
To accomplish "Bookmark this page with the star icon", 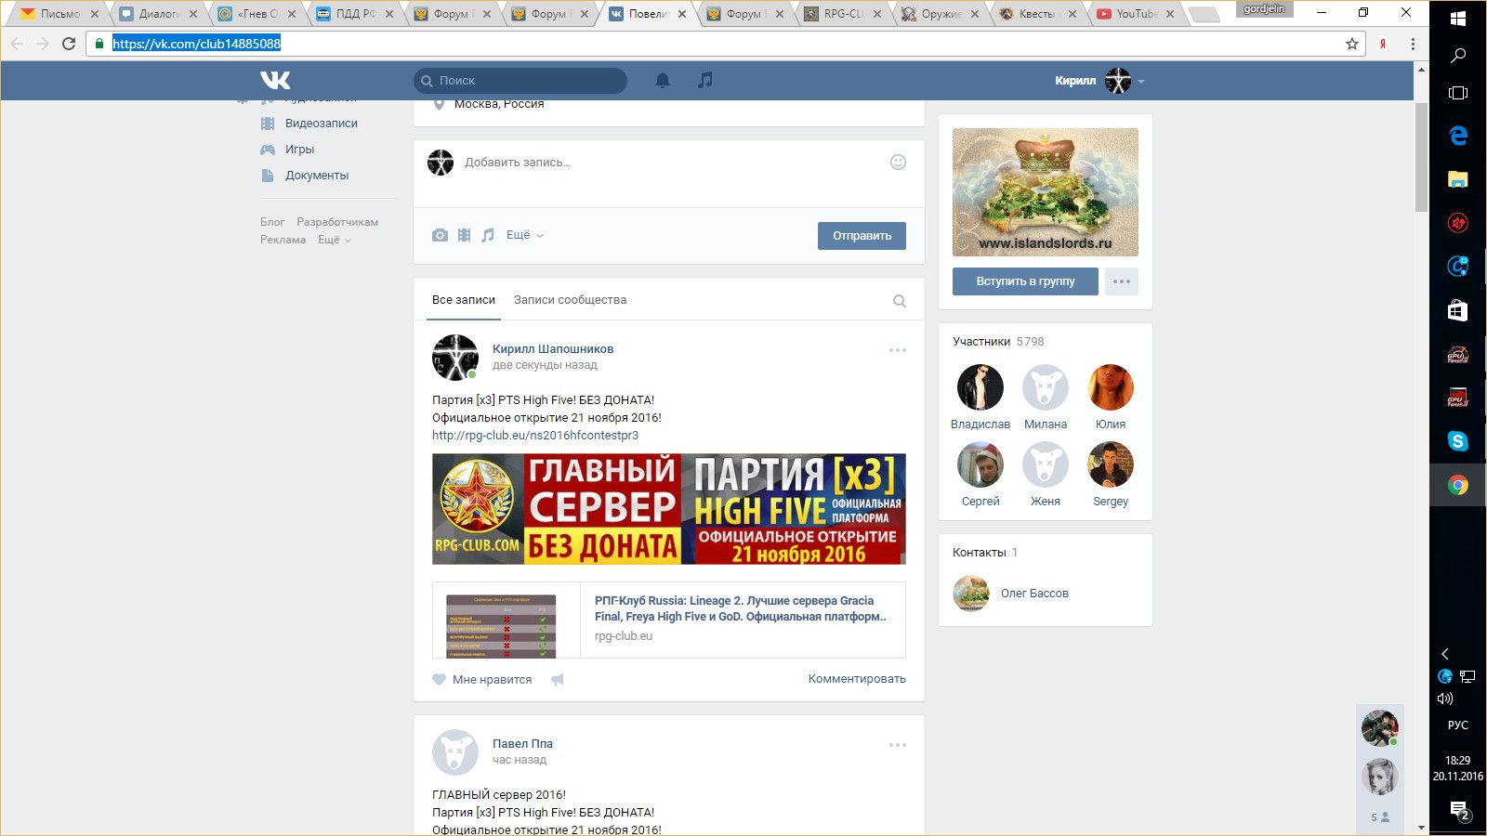I will (1352, 44).
